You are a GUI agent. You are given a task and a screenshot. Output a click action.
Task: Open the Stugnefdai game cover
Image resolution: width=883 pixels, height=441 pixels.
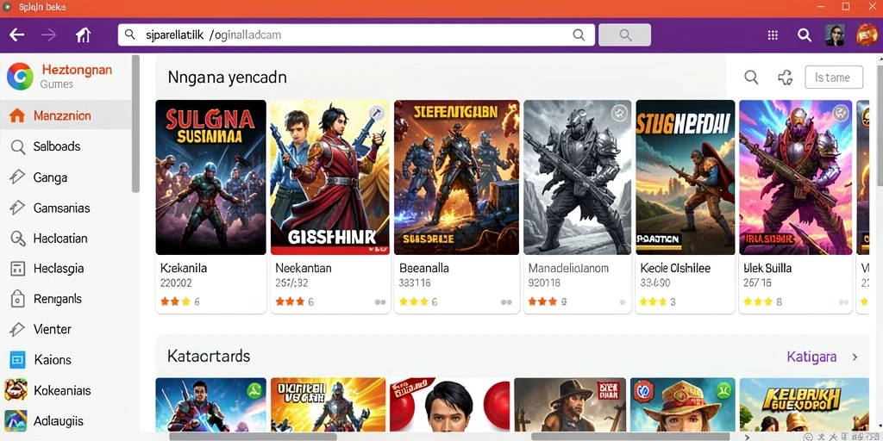point(686,177)
